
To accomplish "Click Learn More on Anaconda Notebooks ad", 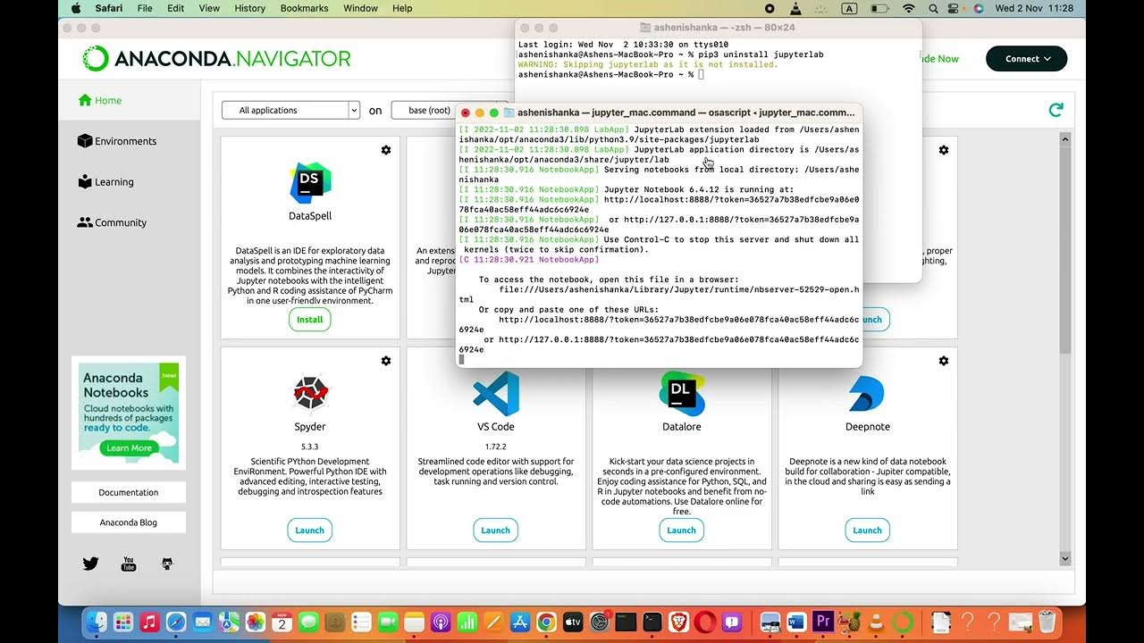I will click(x=130, y=448).
